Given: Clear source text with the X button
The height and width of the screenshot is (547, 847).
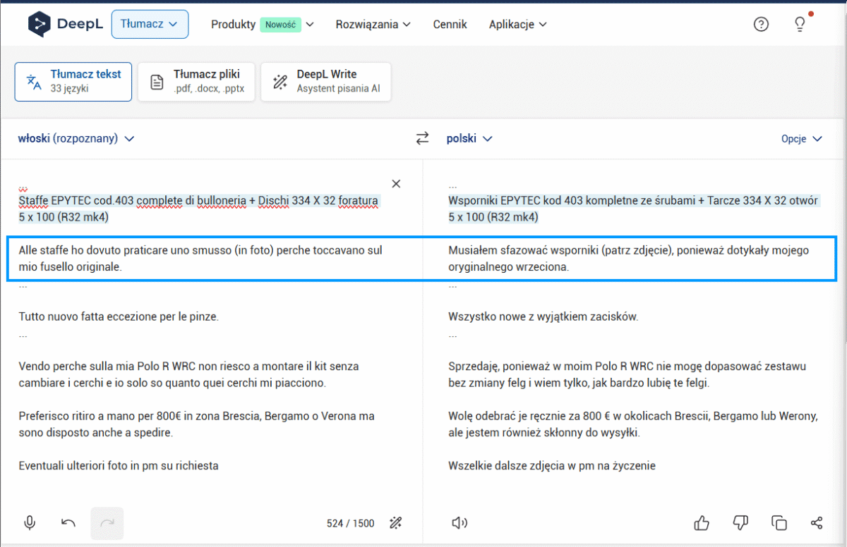Looking at the screenshot, I should click(396, 184).
